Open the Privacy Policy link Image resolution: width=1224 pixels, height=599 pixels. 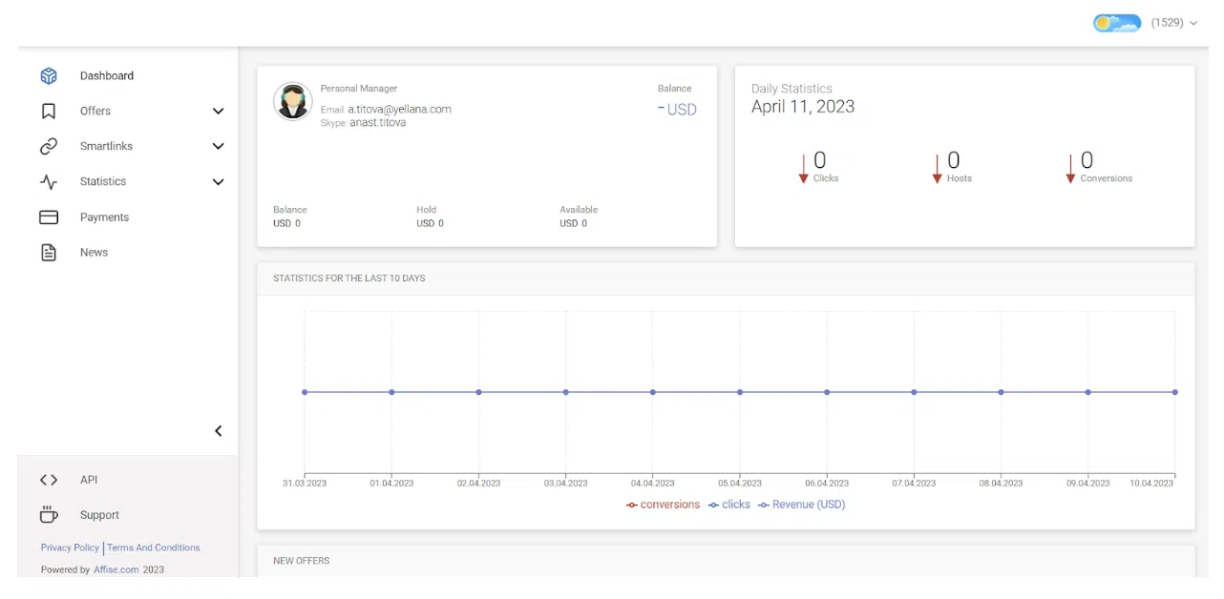pyautogui.click(x=70, y=547)
